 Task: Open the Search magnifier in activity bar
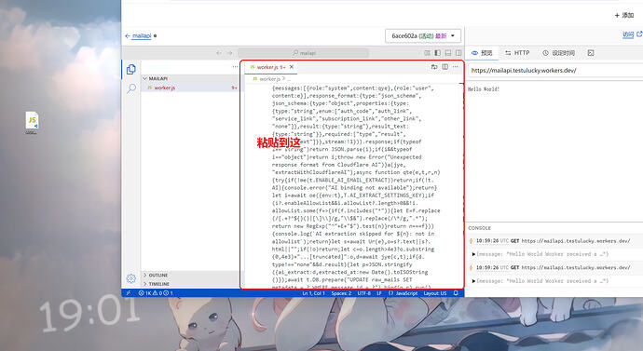(x=131, y=88)
